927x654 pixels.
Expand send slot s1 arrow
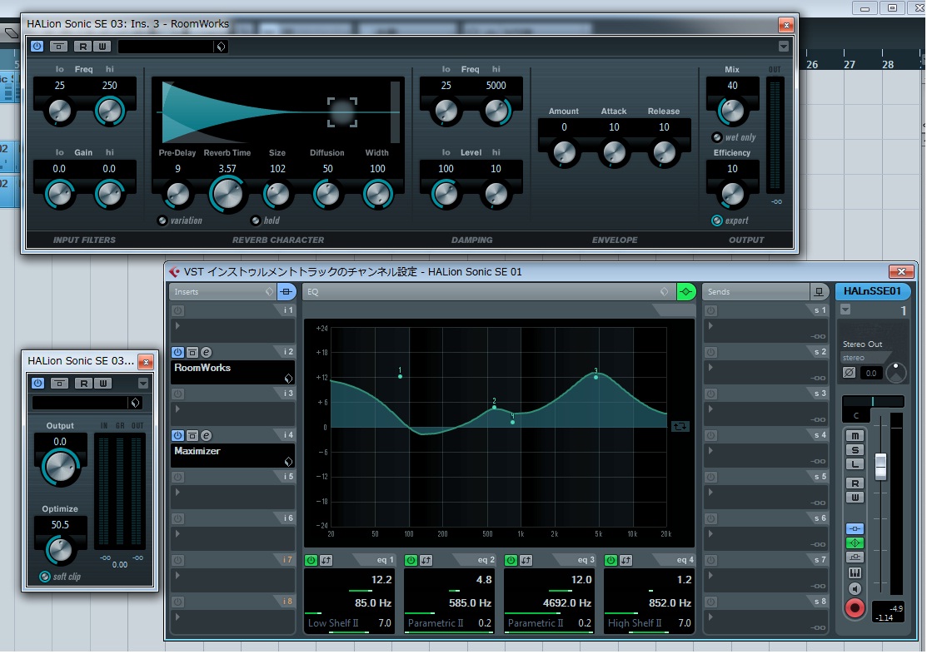pos(710,325)
